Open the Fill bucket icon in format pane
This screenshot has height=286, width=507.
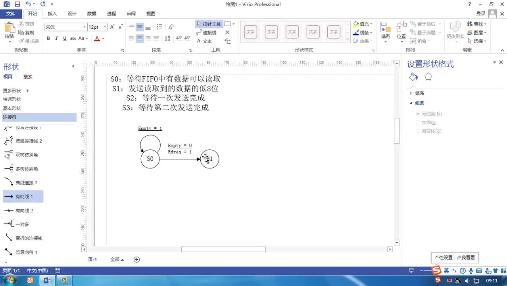pyautogui.click(x=413, y=77)
